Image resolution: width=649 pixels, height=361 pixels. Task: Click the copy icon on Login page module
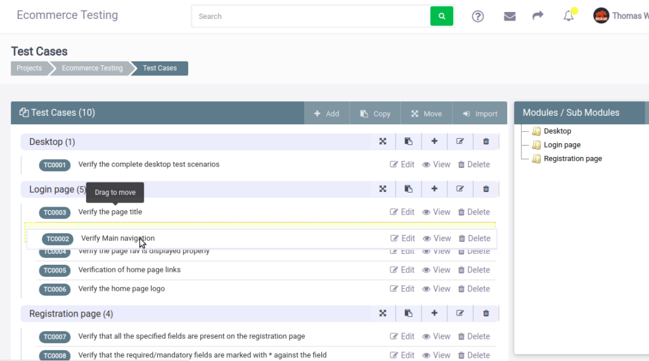pyautogui.click(x=408, y=189)
